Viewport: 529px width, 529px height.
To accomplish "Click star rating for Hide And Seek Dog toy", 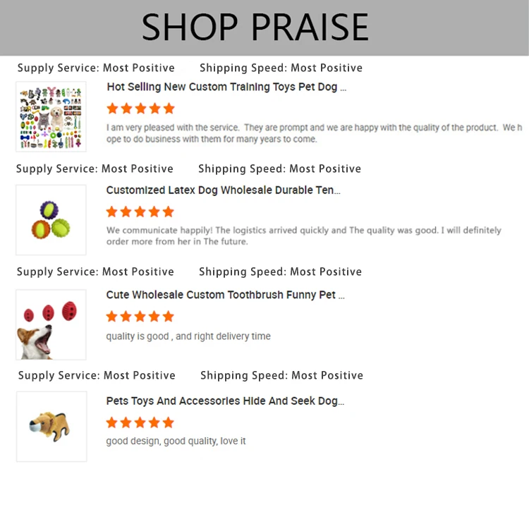I will pyautogui.click(x=140, y=422).
